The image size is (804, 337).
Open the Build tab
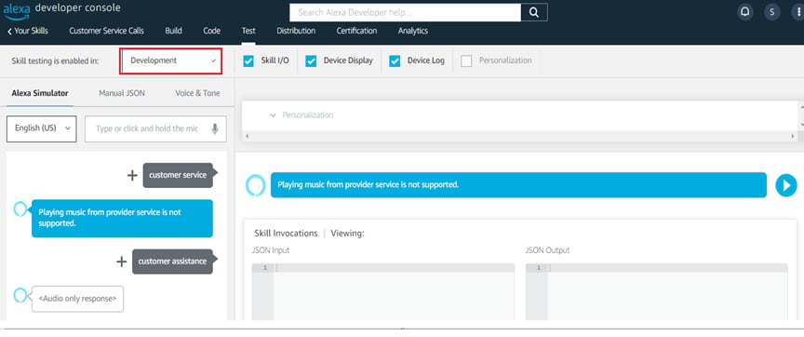(x=173, y=31)
